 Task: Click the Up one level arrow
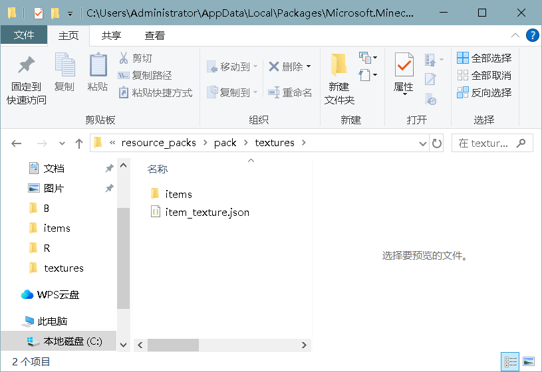79,143
